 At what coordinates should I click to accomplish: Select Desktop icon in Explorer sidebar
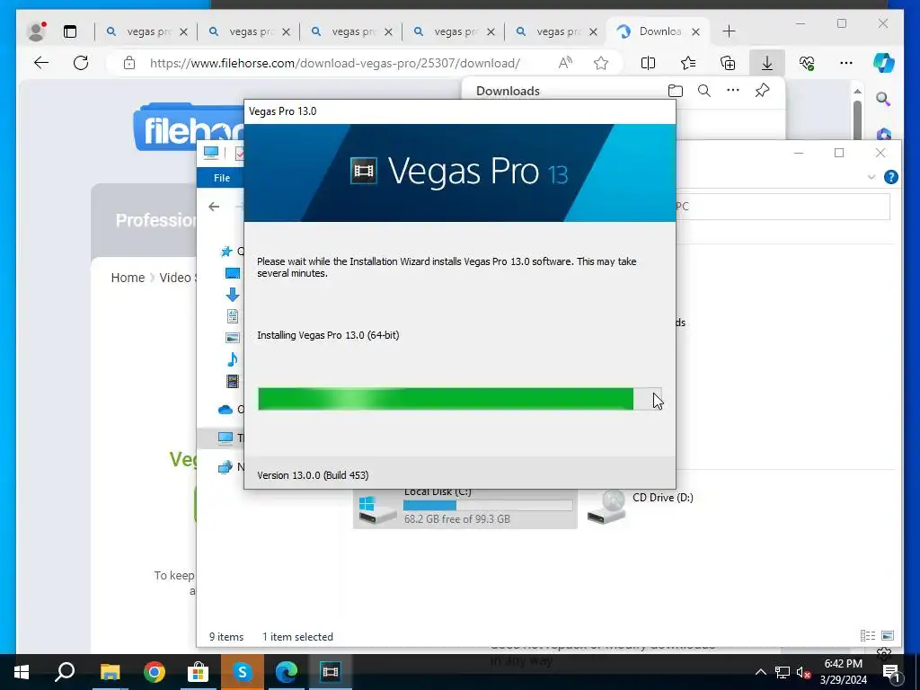(233, 273)
